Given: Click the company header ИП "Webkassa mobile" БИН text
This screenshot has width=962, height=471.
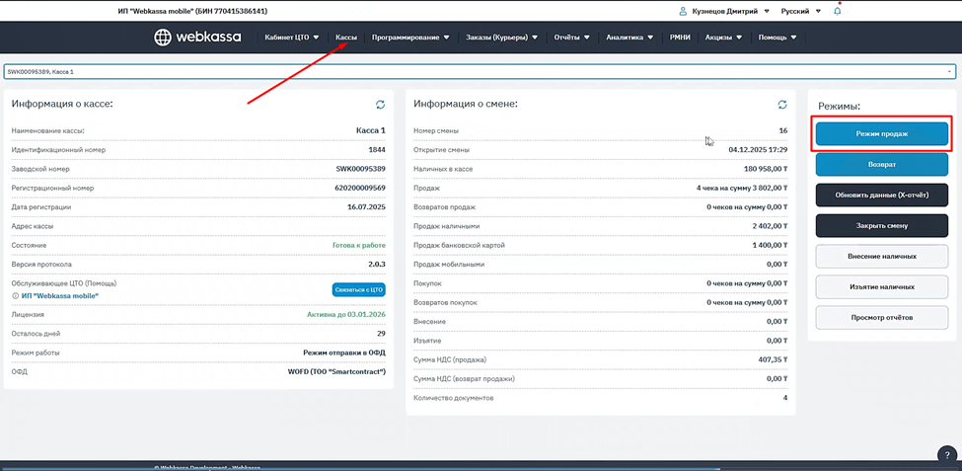Looking at the screenshot, I should click(x=192, y=11).
